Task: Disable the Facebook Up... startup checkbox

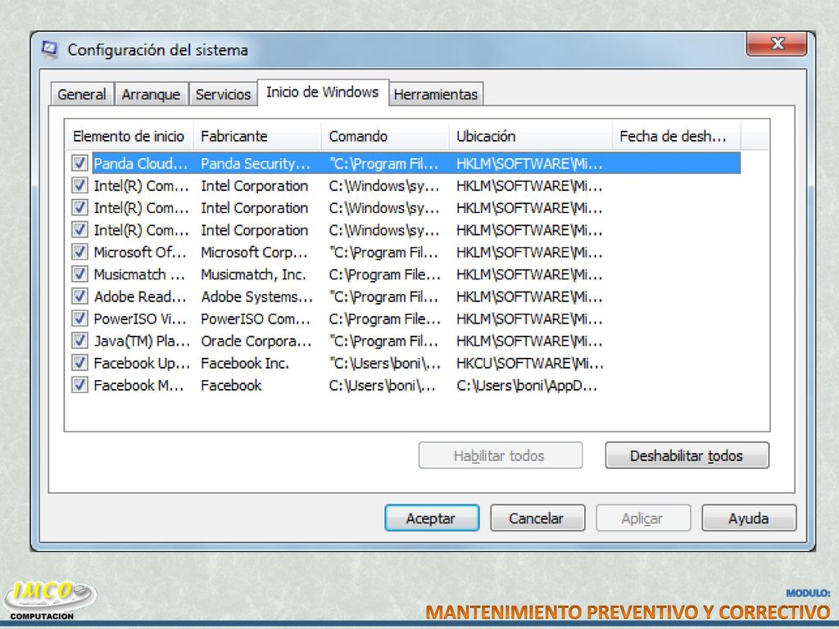Action: click(x=79, y=363)
